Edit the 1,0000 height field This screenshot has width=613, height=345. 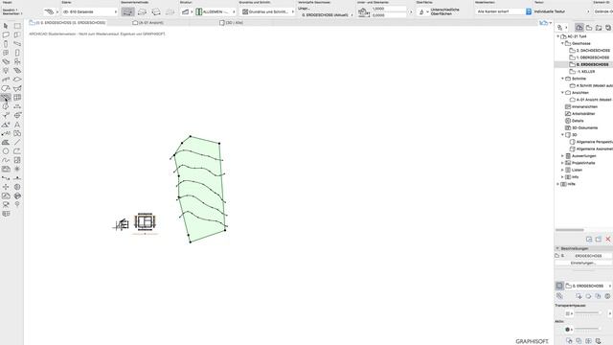coord(389,9)
